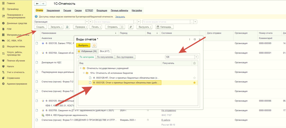Open Материальные запасы section
The width and height of the screenshot is (286, 128).
[18, 35]
